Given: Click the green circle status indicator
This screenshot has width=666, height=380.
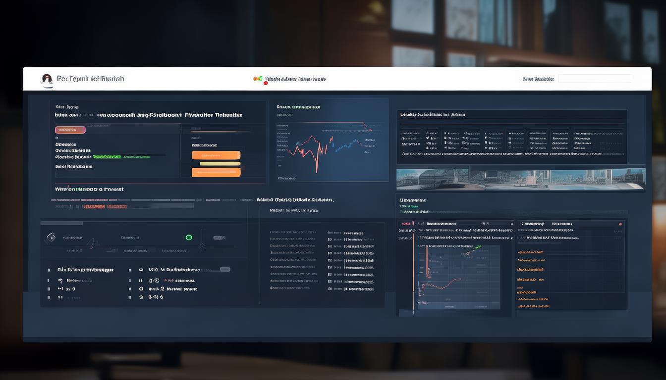Looking at the screenshot, I should coord(189,237).
